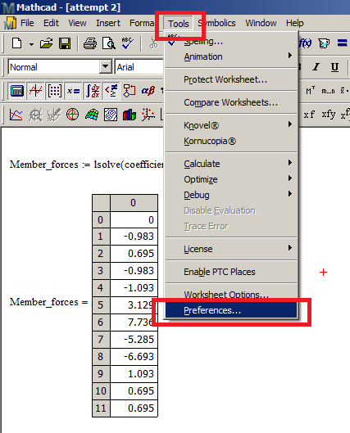Open the Greek symbols αβ toolbar
This screenshot has height=433, width=350.
pos(148,91)
